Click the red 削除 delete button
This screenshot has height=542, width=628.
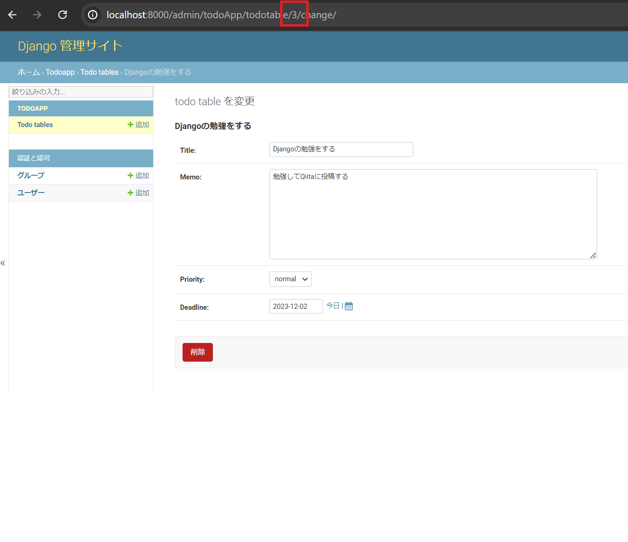point(198,352)
